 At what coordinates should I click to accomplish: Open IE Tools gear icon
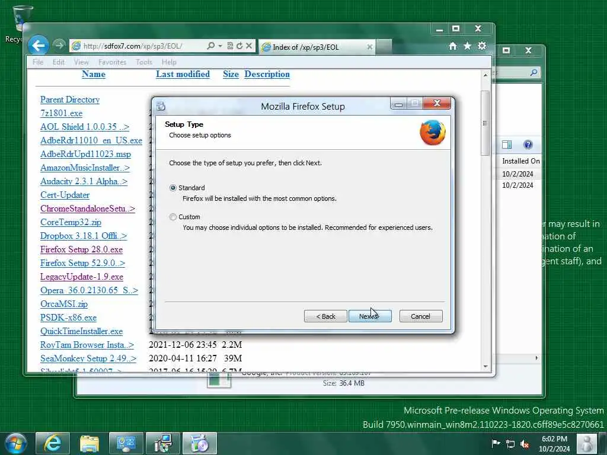click(x=482, y=46)
